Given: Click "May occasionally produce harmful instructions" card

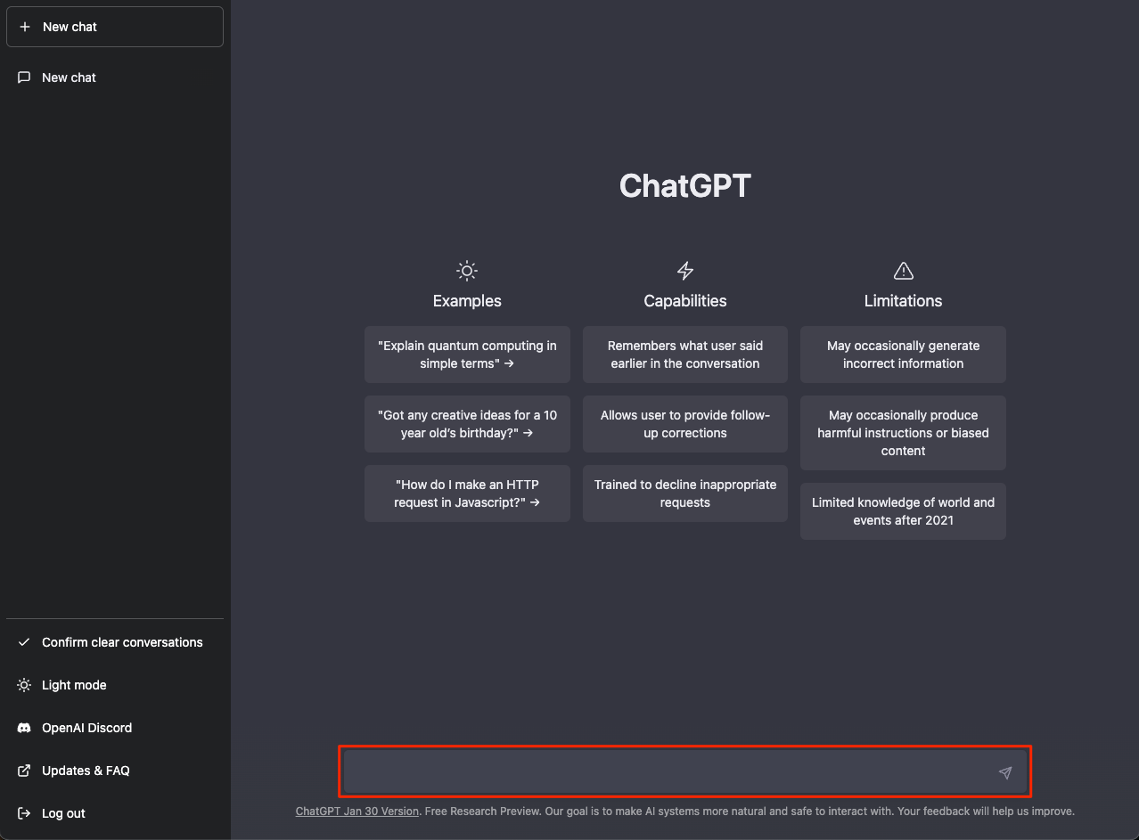Looking at the screenshot, I should (x=903, y=433).
